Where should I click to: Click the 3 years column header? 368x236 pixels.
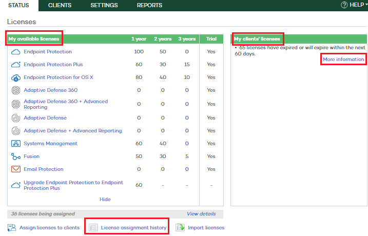(x=187, y=39)
